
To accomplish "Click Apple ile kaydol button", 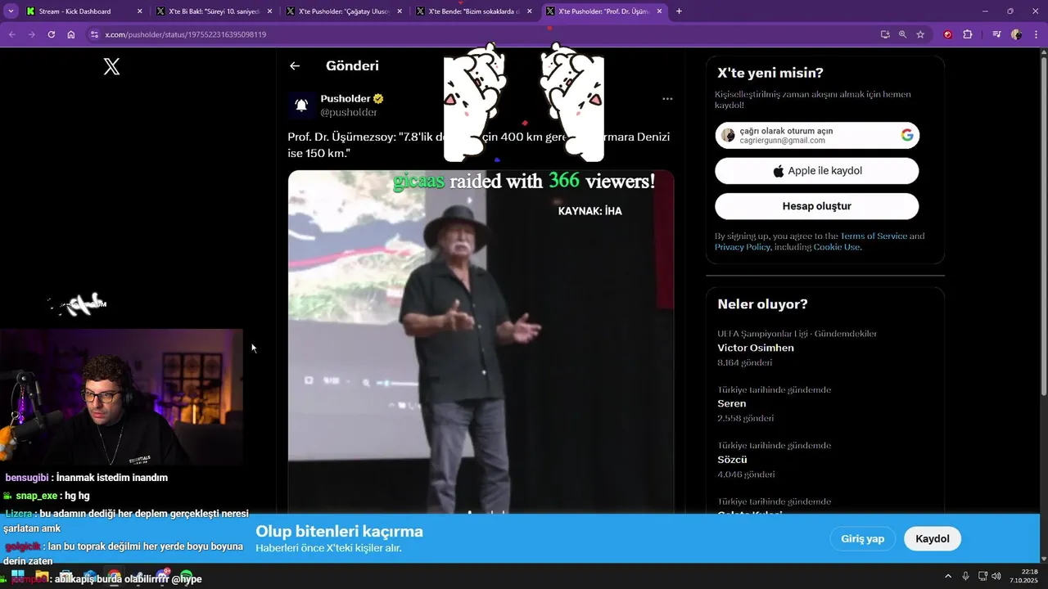I will coord(817,171).
